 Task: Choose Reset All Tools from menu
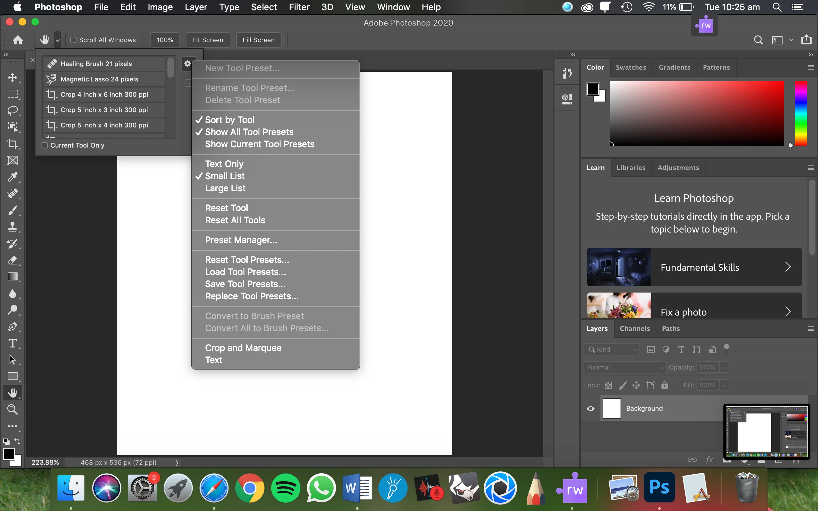click(235, 220)
